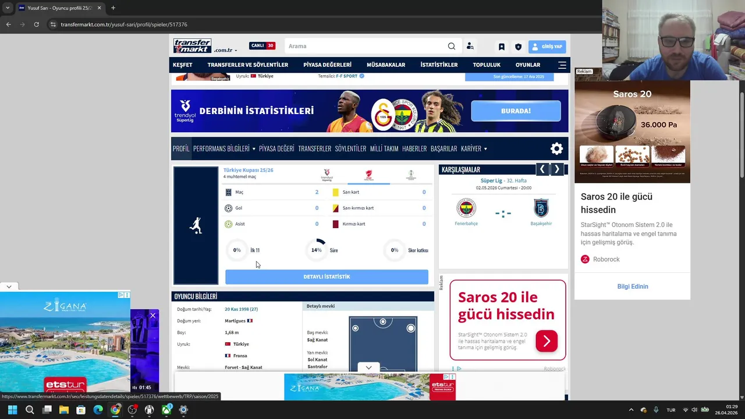Click the shield plus icon in header

click(518, 47)
